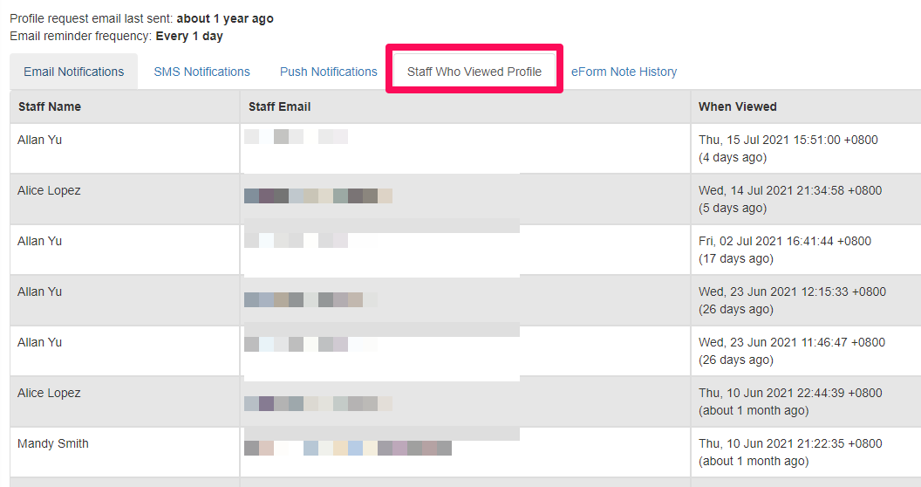Click the "about 1 year ago" last sent text
This screenshot has width=921, height=487.
(225, 18)
